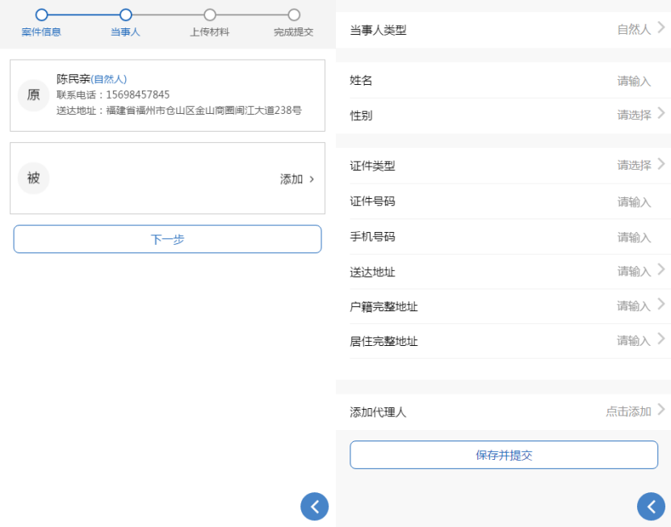The width and height of the screenshot is (671, 527).
Task: Open the 性别 请选择 picker
Action: coord(503,116)
